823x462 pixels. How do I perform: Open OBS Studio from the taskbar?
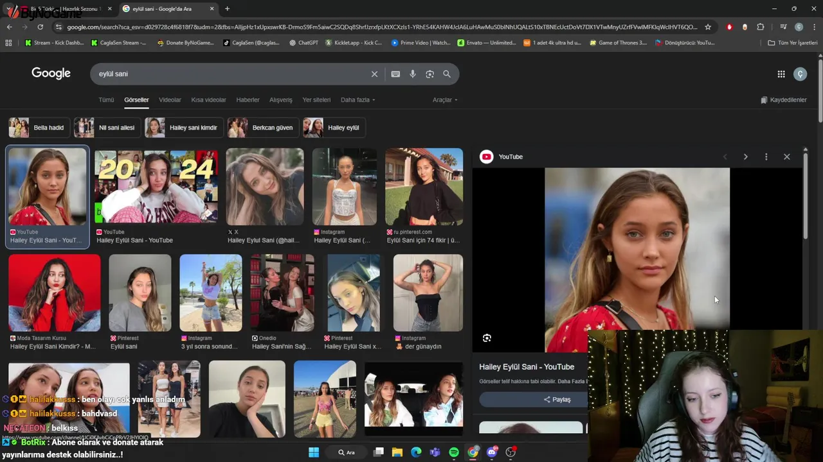(x=511, y=452)
